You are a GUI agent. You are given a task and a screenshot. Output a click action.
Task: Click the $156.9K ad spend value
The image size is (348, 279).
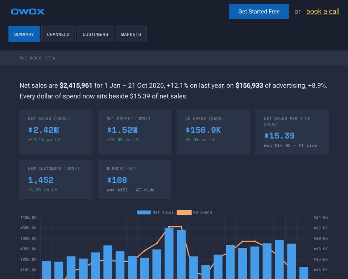(x=203, y=130)
